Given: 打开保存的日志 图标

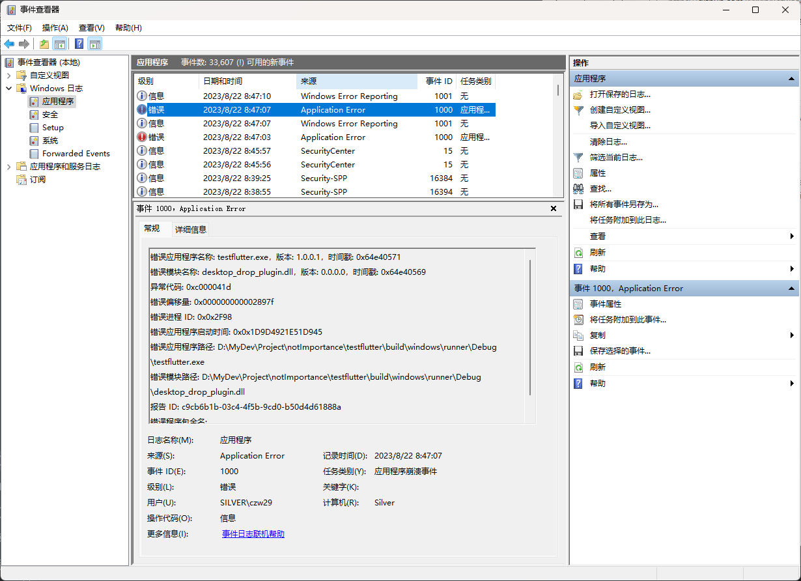Looking at the screenshot, I should click(578, 94).
